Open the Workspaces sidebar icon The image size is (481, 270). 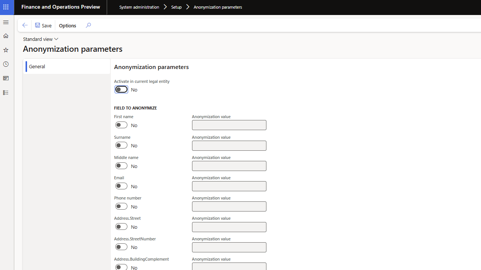click(x=6, y=78)
